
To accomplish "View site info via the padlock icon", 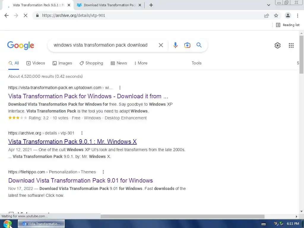I will (37, 15).
